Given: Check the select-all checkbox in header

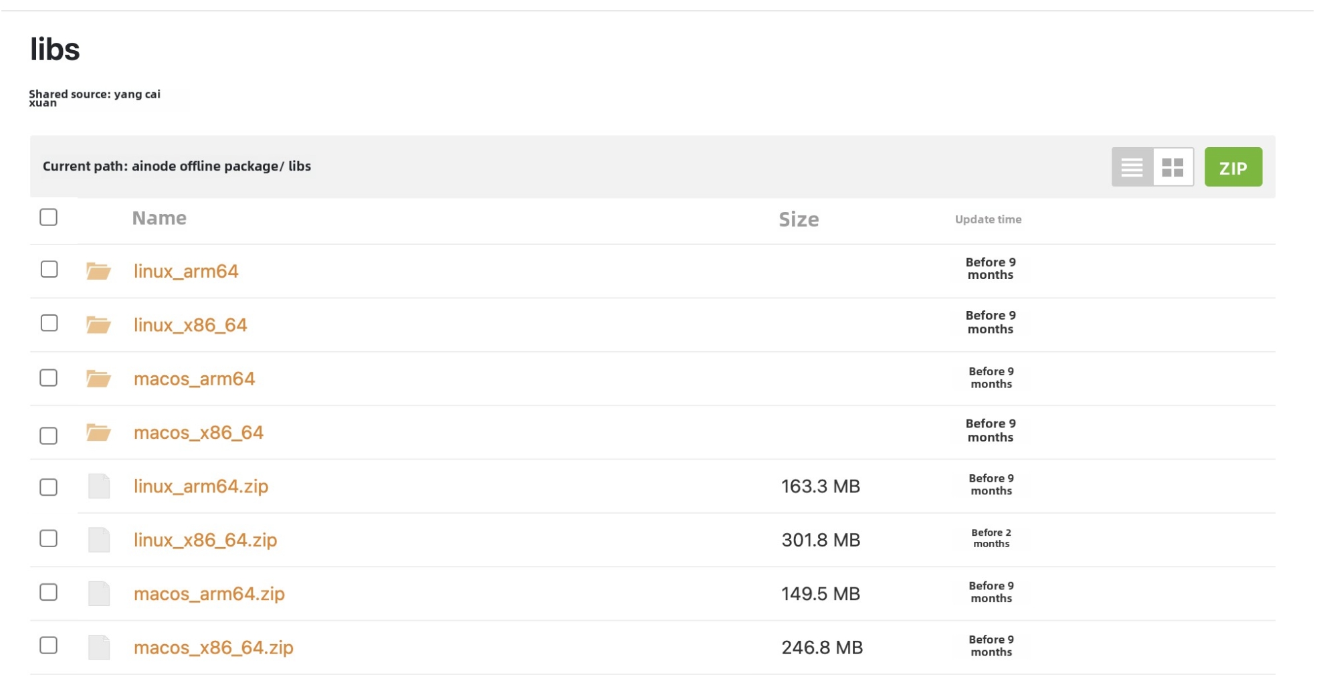Looking at the screenshot, I should point(48,217).
